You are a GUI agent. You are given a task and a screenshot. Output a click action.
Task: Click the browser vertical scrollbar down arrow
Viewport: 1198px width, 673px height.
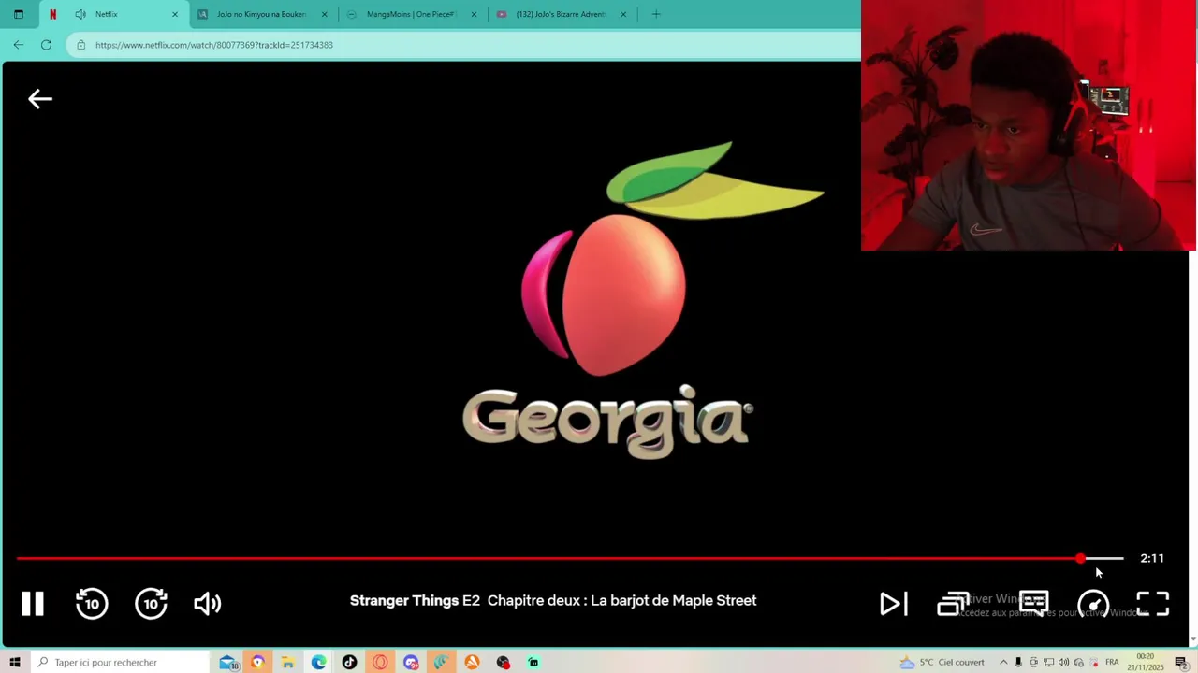(x=1192, y=639)
